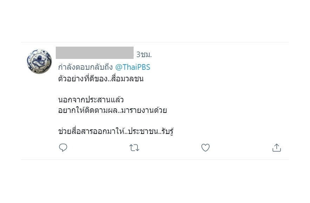Click the divider line above the tweet
This screenshot has width=310, height=203.
coord(154,42)
